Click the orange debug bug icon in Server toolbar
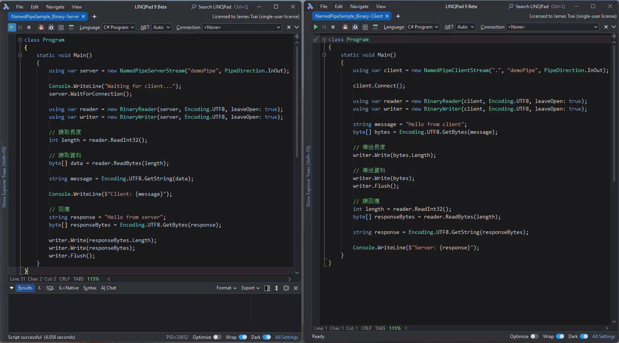 41,27
